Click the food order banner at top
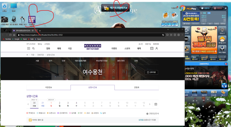This screenshot has height=127, width=231. click(x=115, y=8)
